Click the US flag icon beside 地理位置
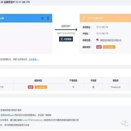The image size is (131, 131). [x=98, y=40]
